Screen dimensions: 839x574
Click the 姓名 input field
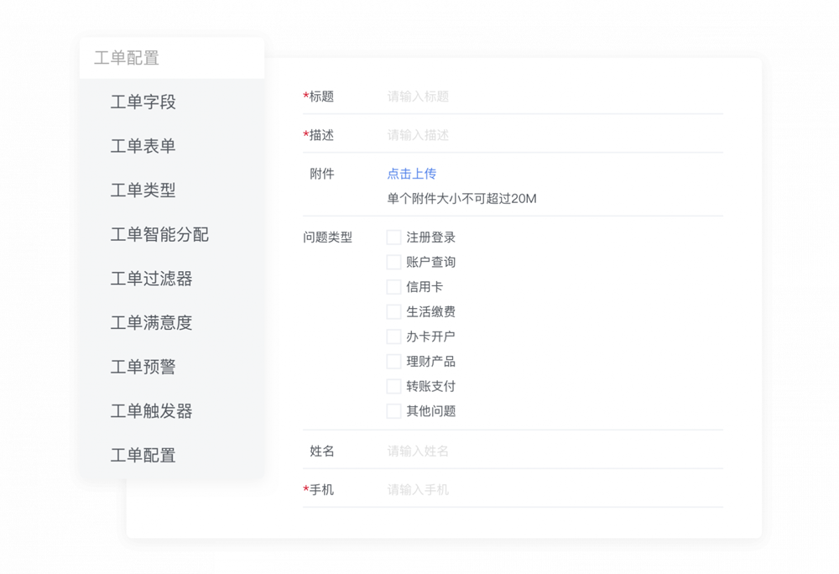[555, 451]
